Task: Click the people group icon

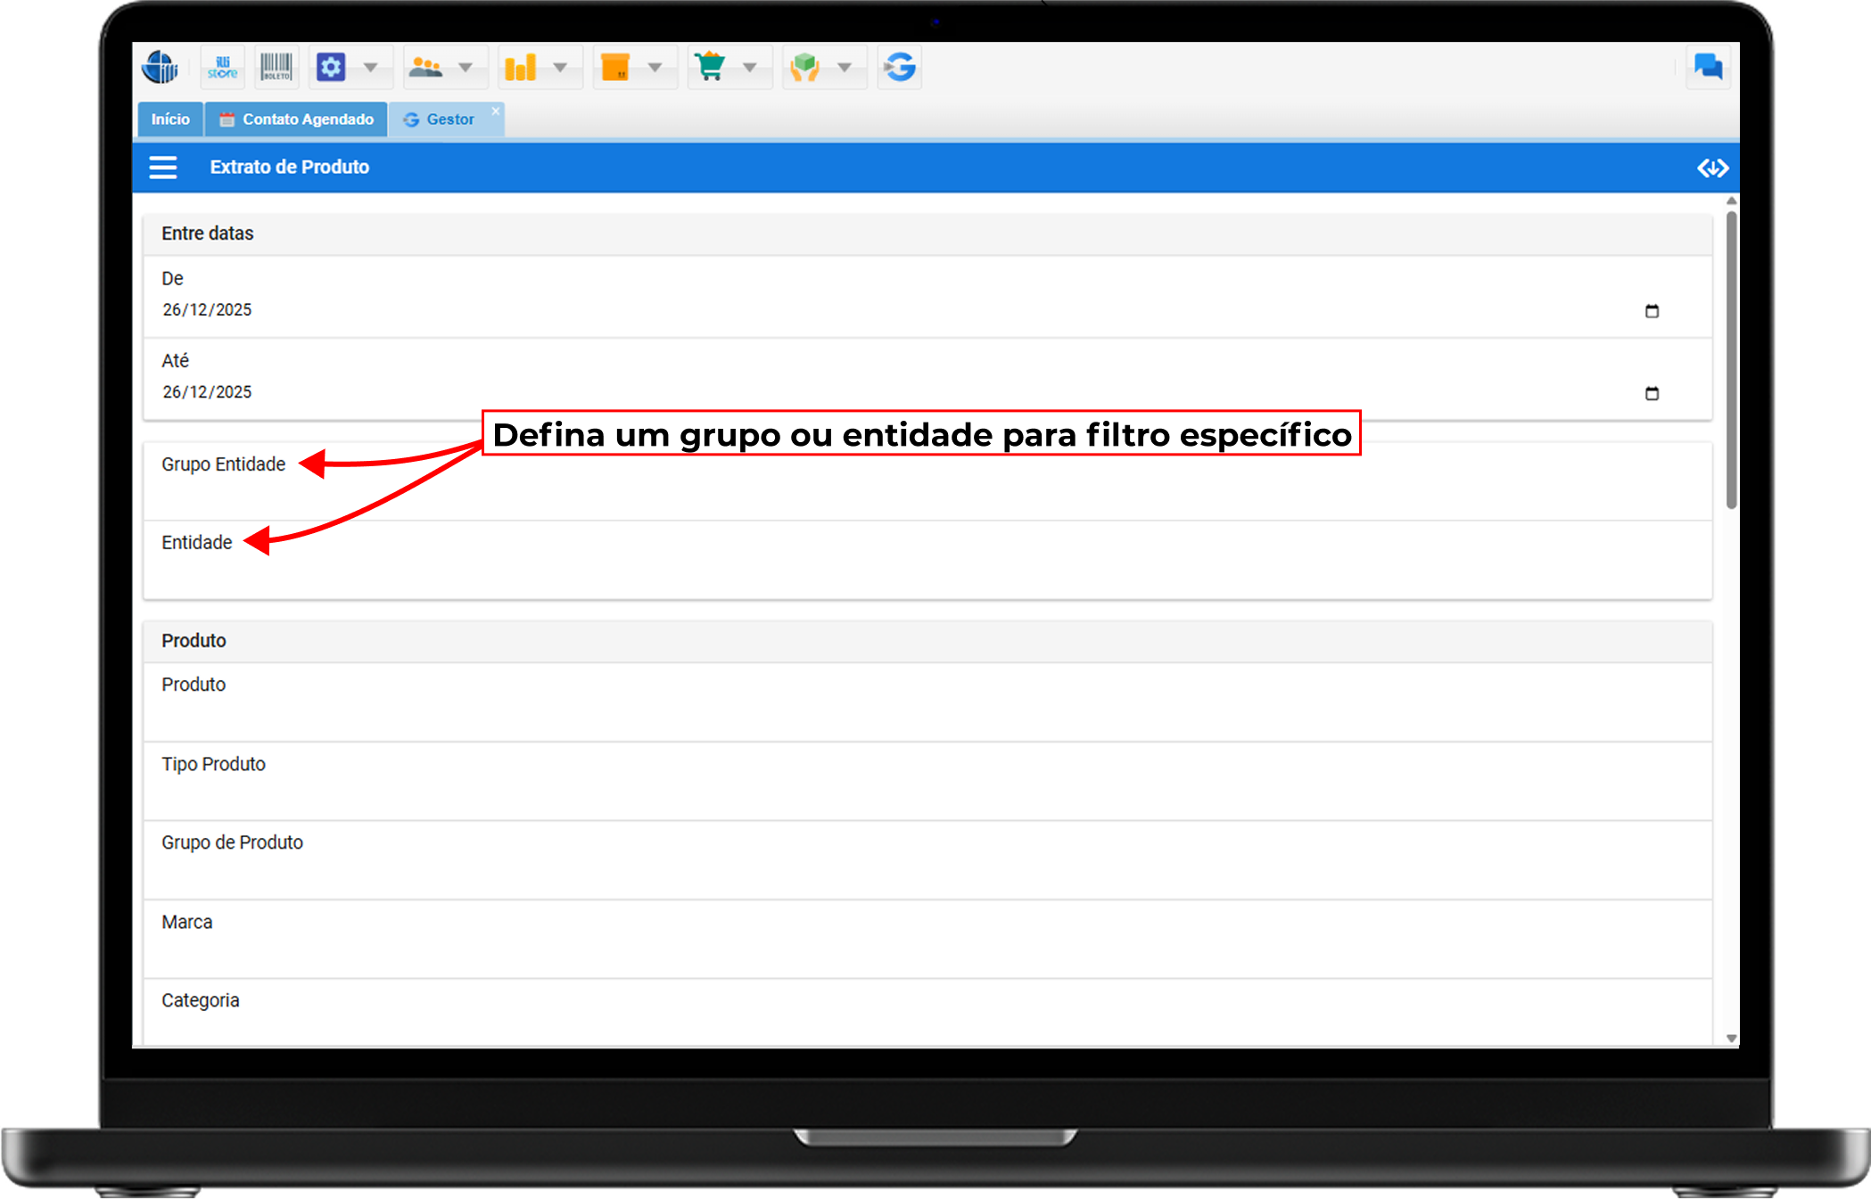Action: (425, 68)
